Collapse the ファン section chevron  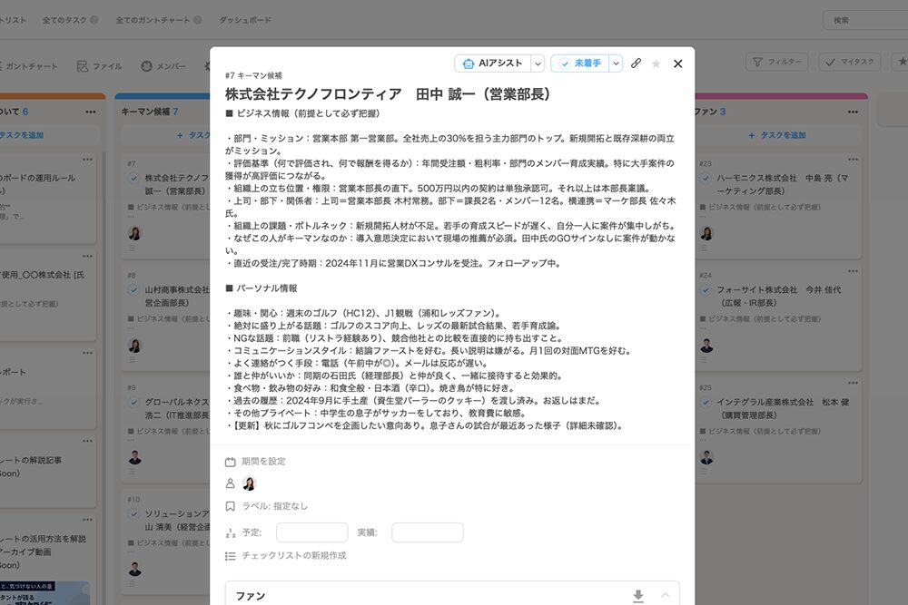666,595
